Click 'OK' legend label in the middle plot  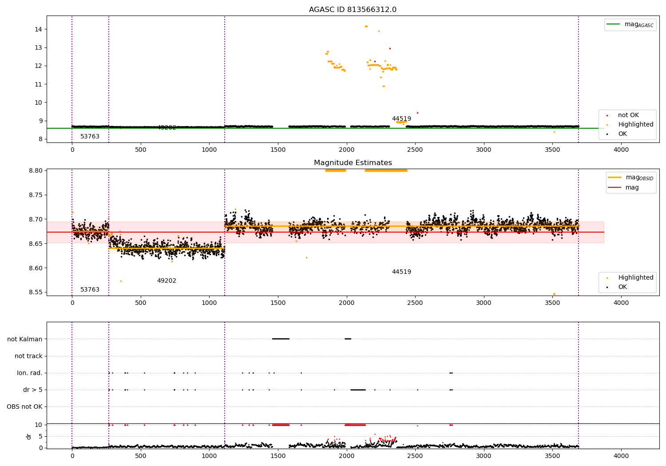click(622, 287)
